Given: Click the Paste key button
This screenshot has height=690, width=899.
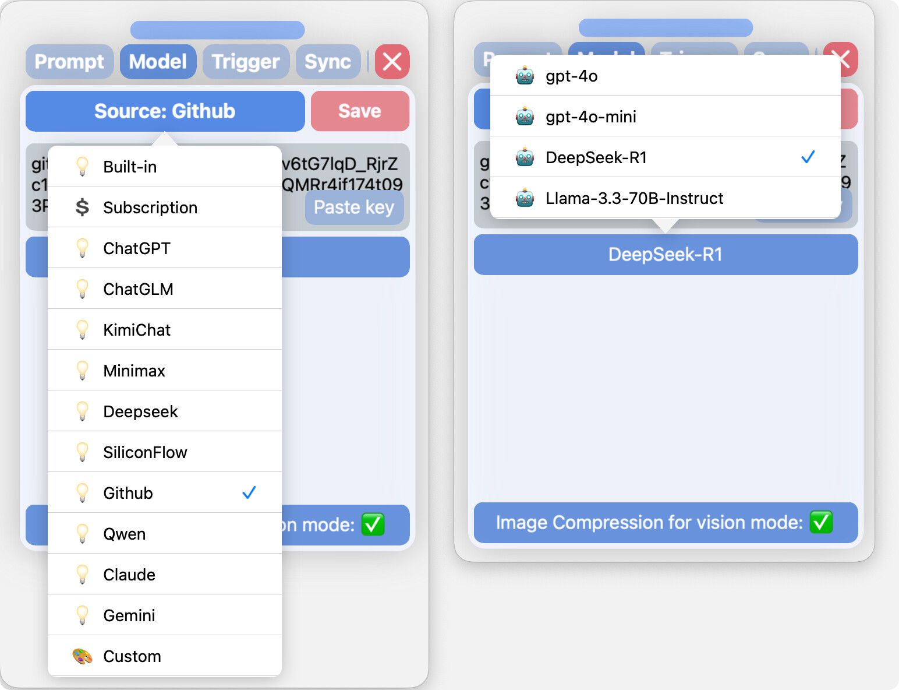Looking at the screenshot, I should [x=354, y=207].
